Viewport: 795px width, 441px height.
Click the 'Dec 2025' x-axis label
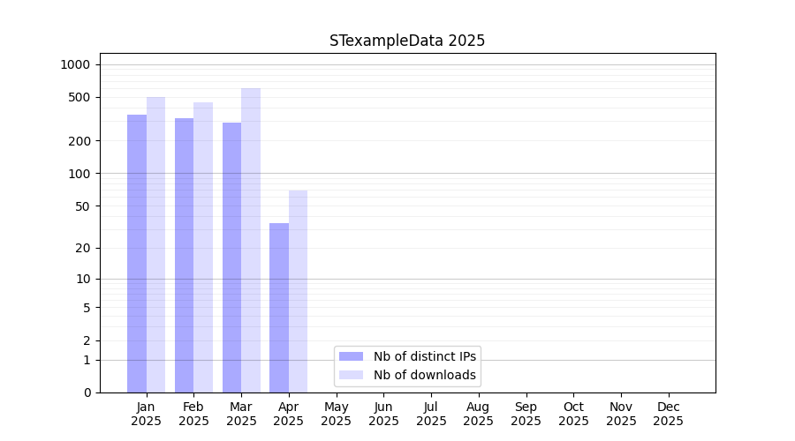point(668,414)
